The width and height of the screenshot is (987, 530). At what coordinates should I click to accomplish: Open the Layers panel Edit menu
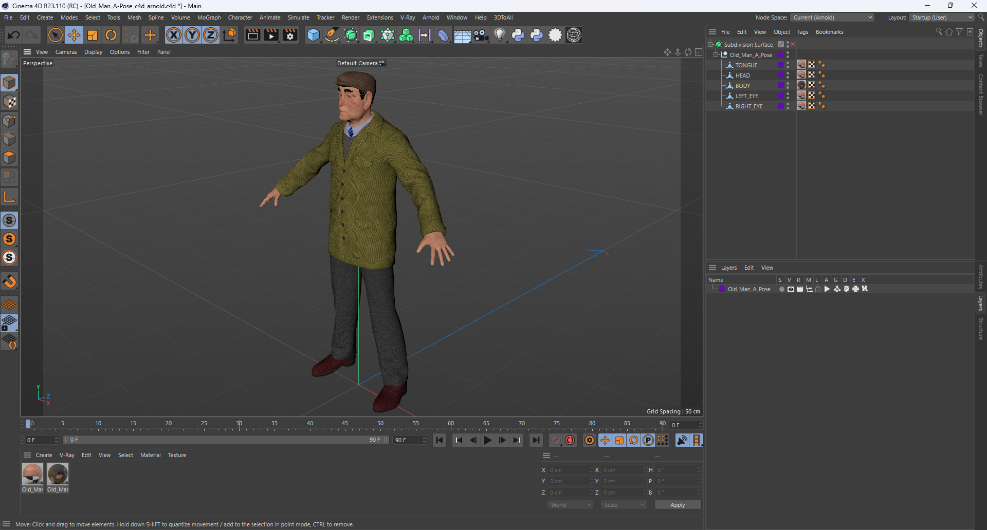(x=749, y=268)
